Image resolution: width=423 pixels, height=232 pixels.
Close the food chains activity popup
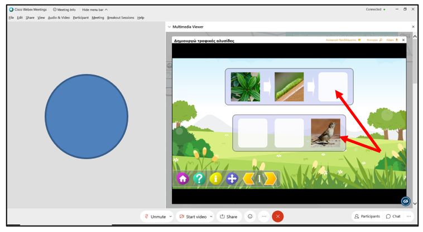pos(403,40)
